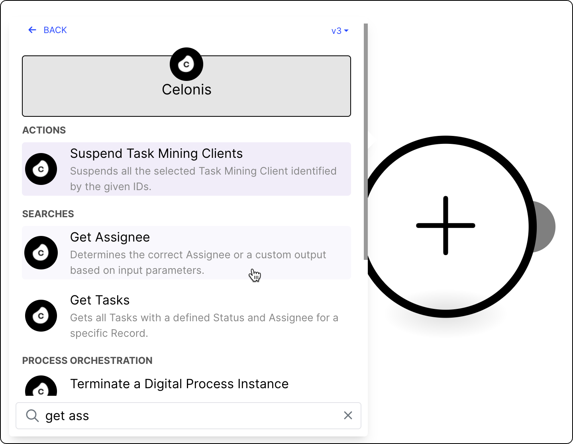This screenshot has width=573, height=444.
Task: Click the Celonis logo above the module header
Action: (x=186, y=64)
